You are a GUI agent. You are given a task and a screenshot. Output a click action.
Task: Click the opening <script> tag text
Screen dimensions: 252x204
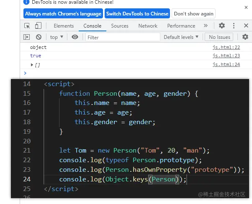click(x=59, y=84)
